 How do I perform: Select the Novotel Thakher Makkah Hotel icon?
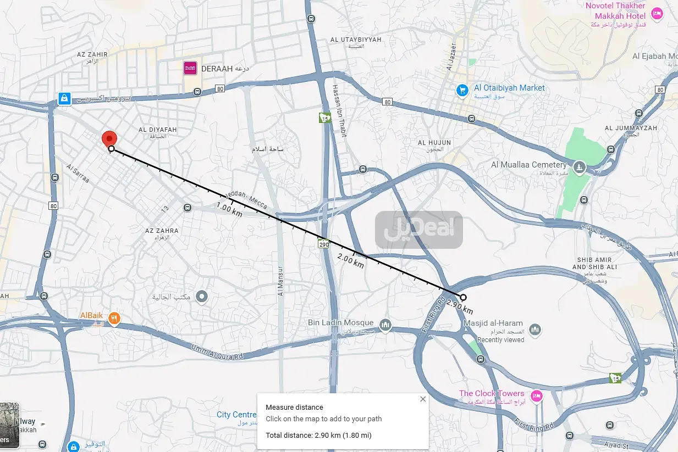coord(656,12)
